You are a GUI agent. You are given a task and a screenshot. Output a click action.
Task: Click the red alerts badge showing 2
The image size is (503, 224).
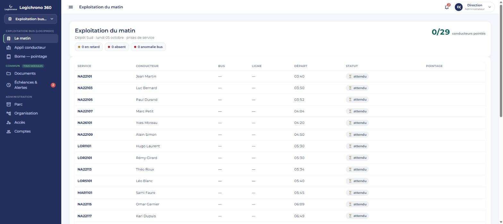click(x=53, y=85)
